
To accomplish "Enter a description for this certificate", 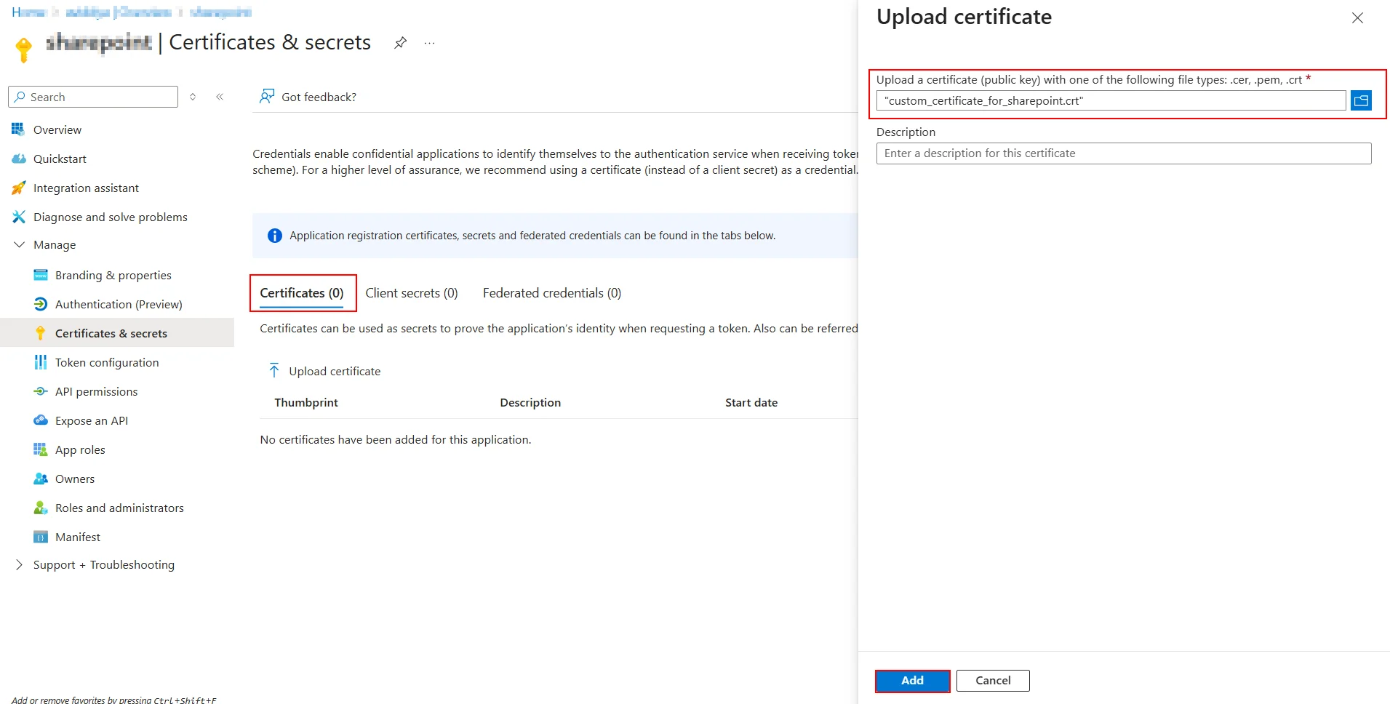I will tap(1124, 153).
